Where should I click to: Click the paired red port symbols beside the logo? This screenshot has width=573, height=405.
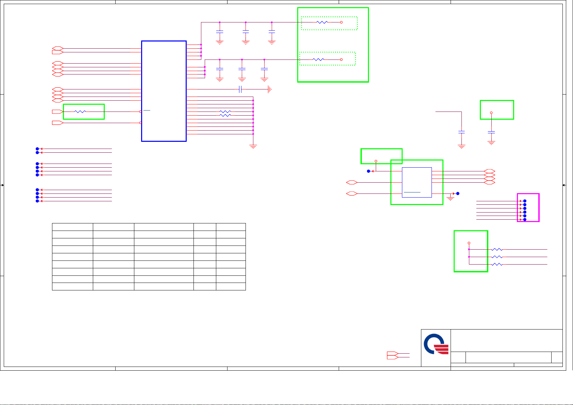click(x=392, y=355)
